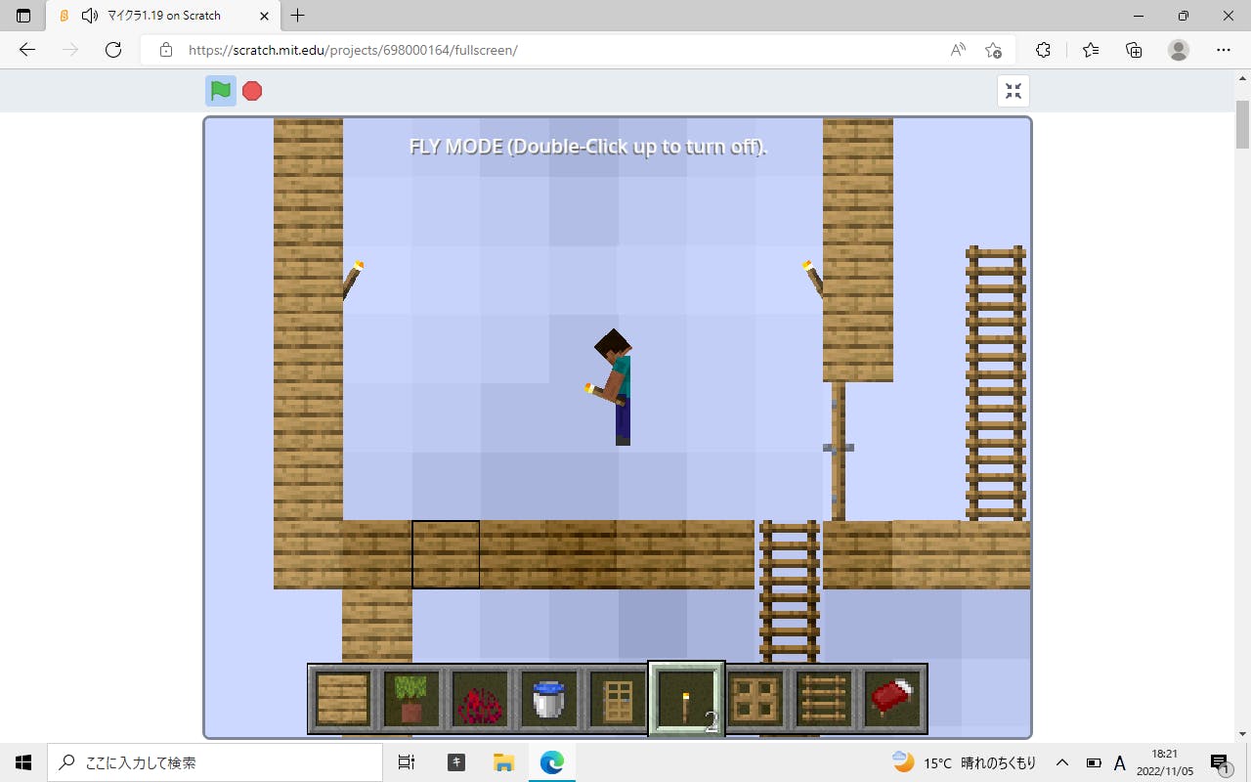This screenshot has height=782, width=1251.
Task: Open the Edge settings and more menu
Action: 1223,50
